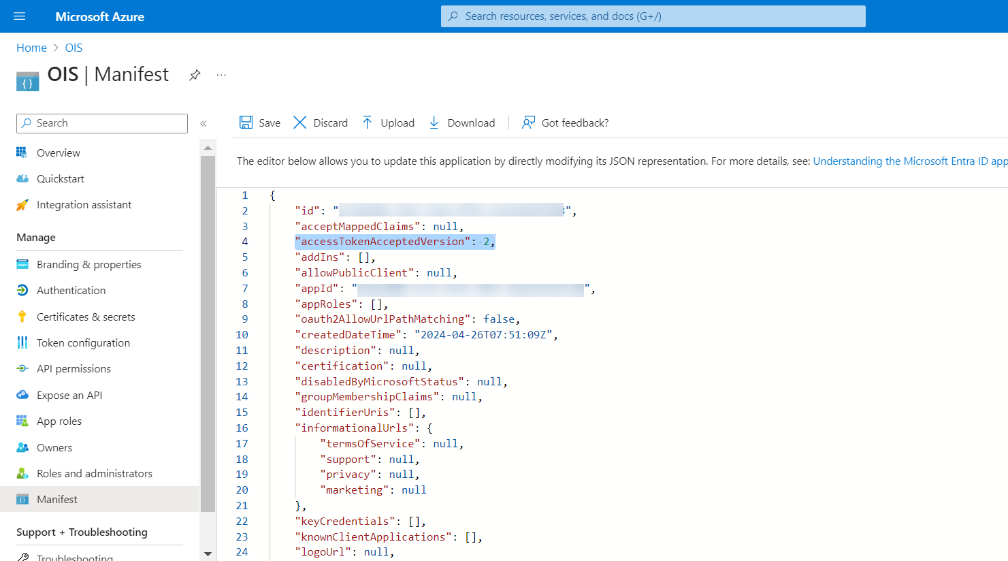The width and height of the screenshot is (1008, 561).
Task: Select Manifest in the sidebar
Action: click(x=100, y=500)
